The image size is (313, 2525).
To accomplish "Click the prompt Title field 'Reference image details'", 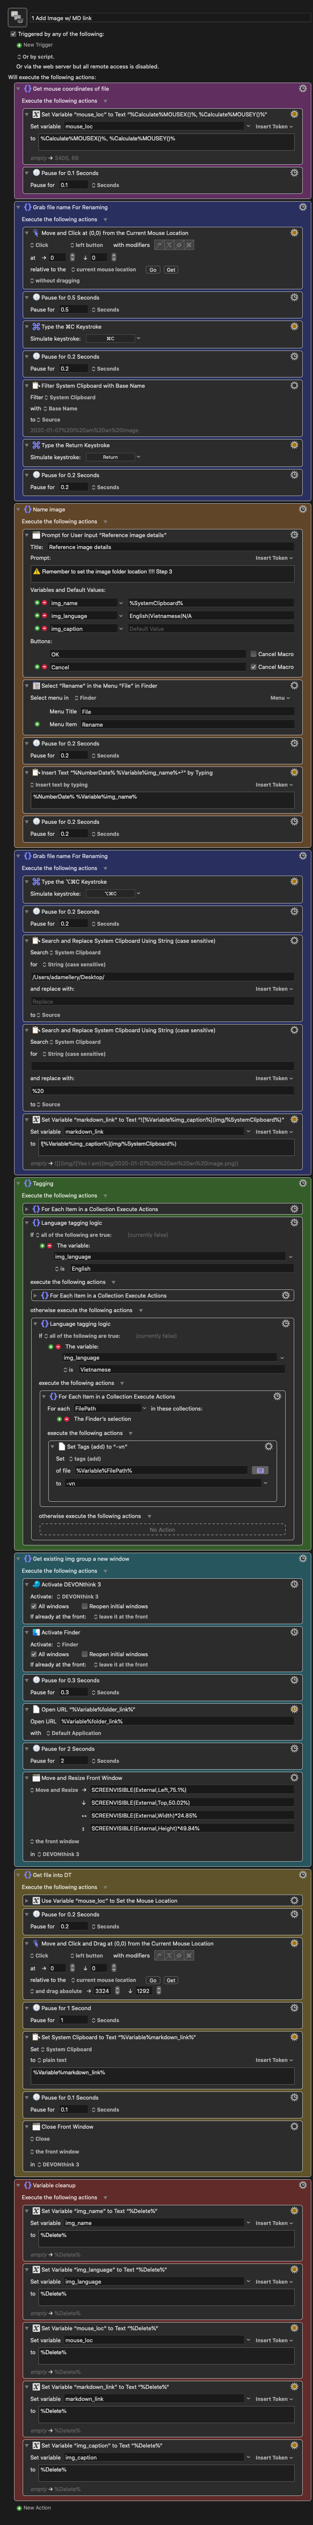I will (x=170, y=547).
